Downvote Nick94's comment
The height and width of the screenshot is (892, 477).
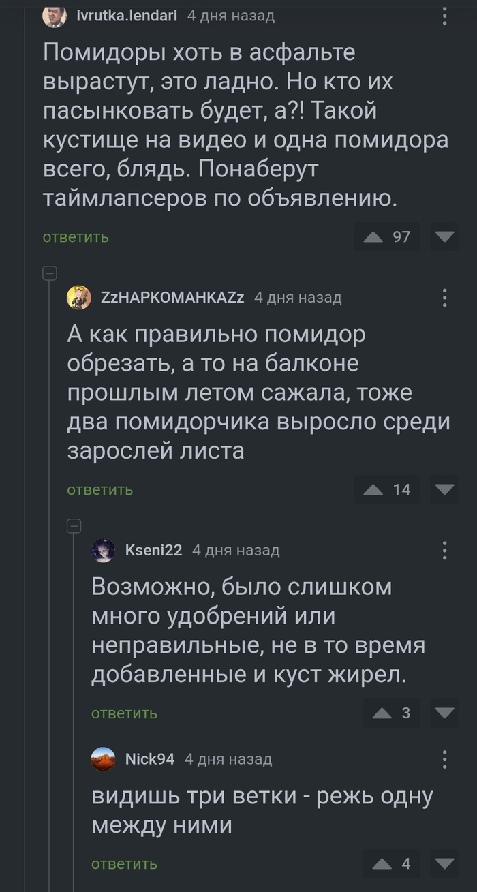pyautogui.click(x=446, y=863)
